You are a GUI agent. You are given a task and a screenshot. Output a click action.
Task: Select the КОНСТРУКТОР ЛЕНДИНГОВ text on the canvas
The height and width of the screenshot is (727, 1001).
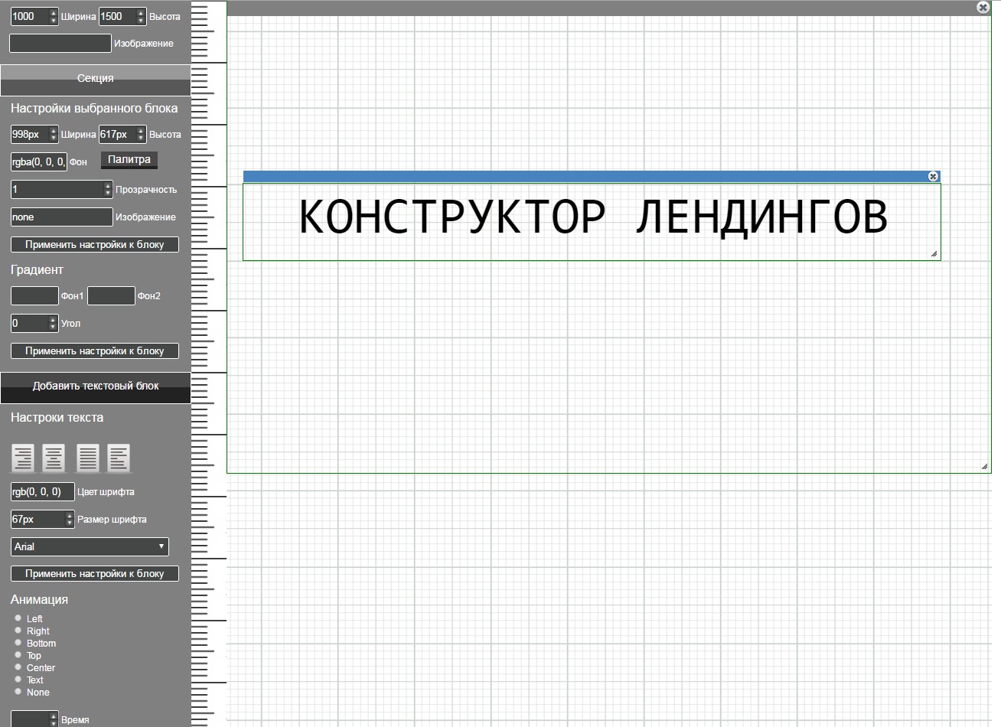coord(593,217)
